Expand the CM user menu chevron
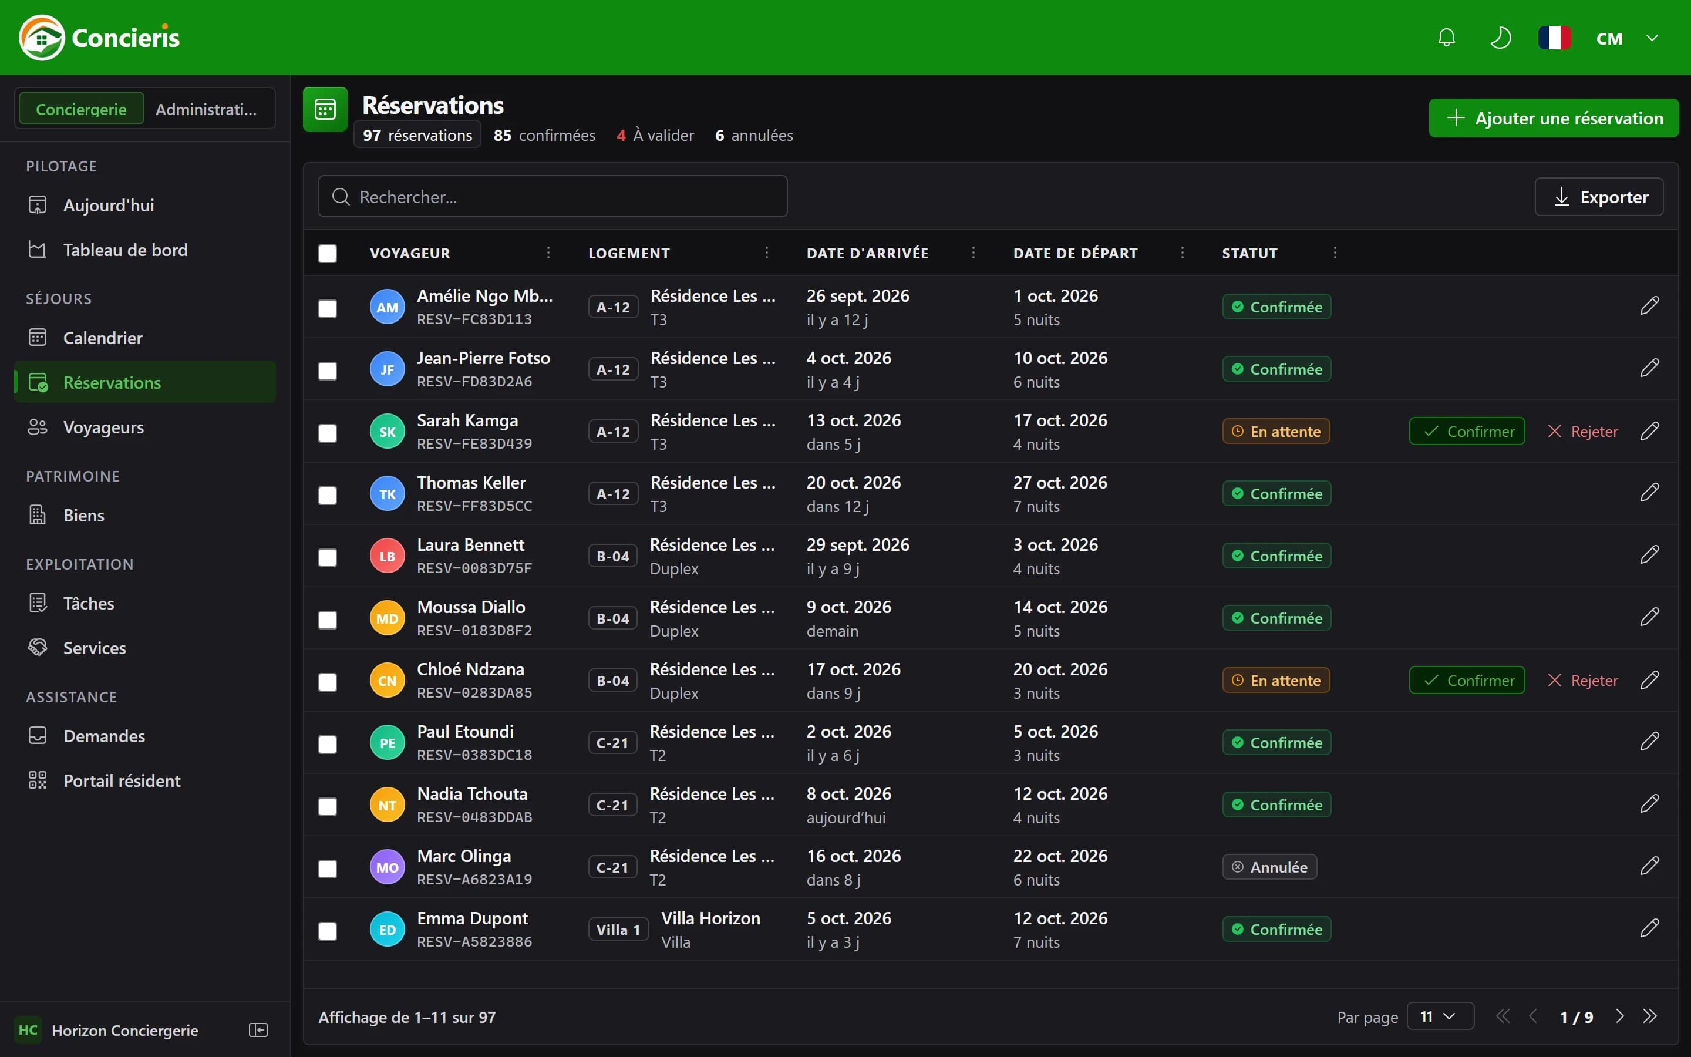 coord(1652,38)
